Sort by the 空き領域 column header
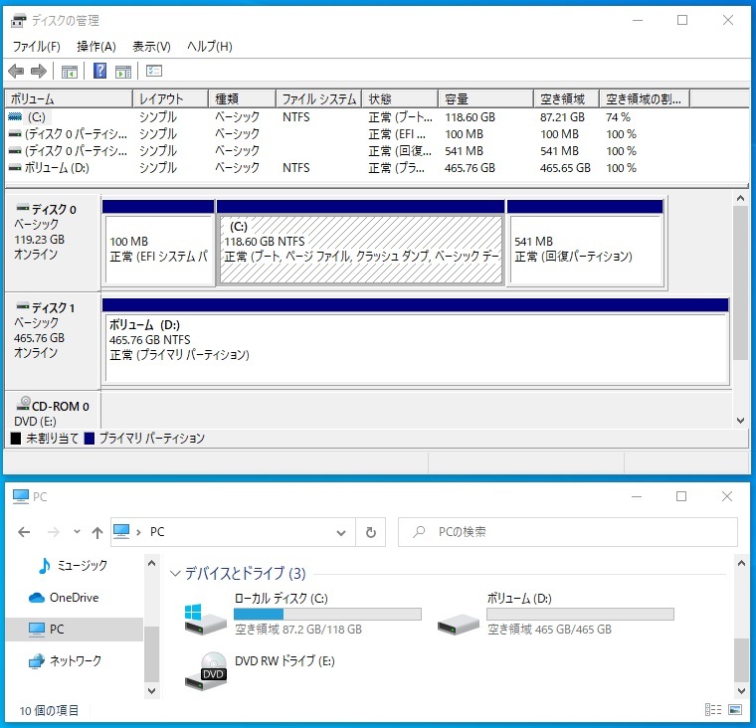756x728 pixels. (x=566, y=98)
